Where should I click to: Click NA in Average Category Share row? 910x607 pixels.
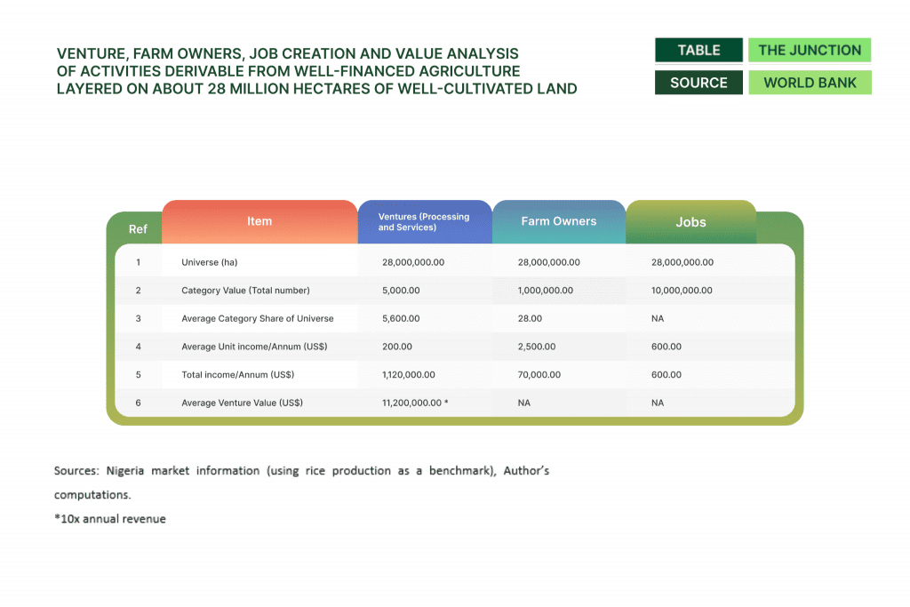coord(658,318)
